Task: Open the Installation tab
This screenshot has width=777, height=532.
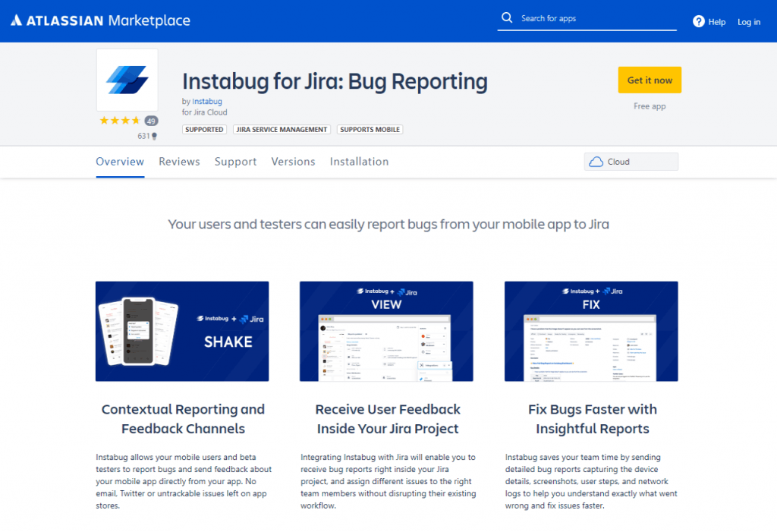Action: [359, 162]
